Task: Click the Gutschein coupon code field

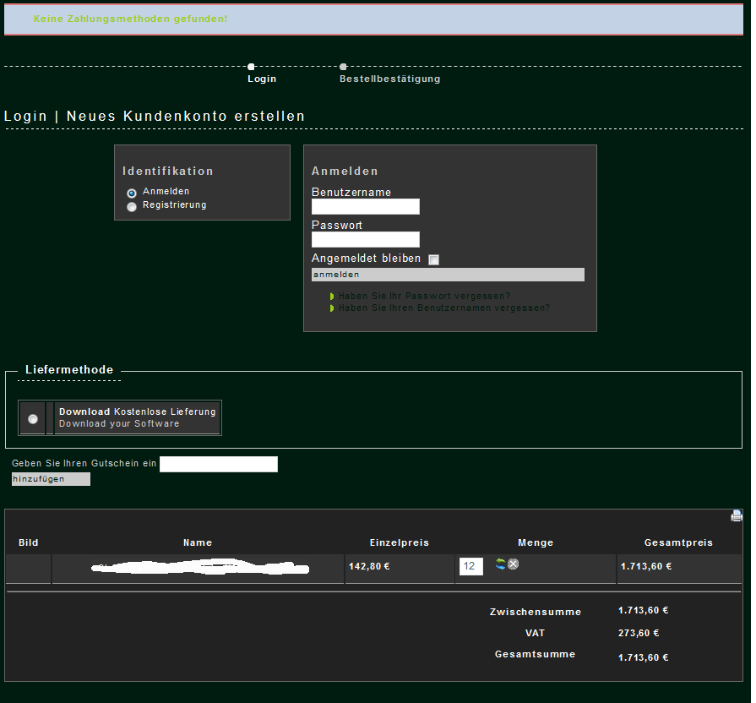Action: coord(218,464)
